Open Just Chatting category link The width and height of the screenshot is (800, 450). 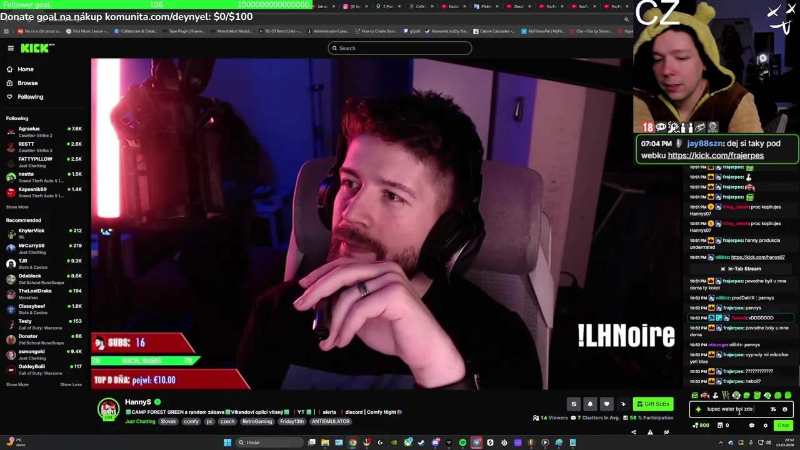(140, 421)
